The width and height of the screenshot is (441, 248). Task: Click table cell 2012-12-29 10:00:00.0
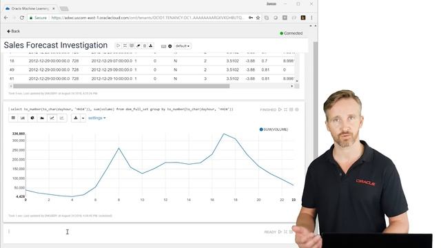click(x=112, y=79)
